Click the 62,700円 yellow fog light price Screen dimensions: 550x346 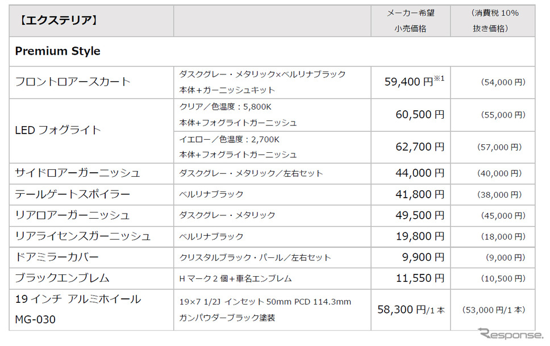[420, 147]
